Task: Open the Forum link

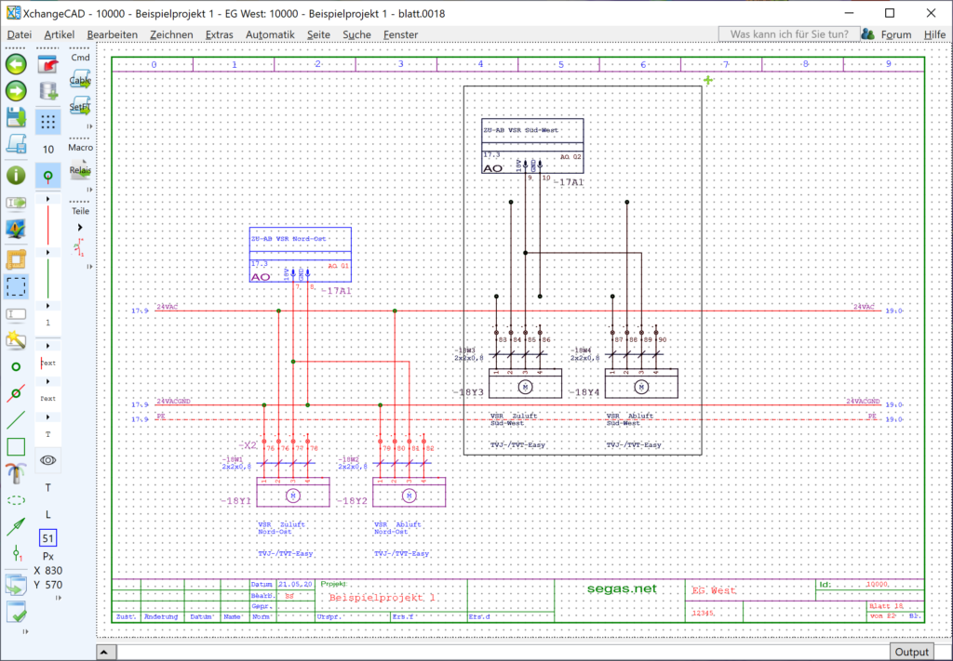Action: (x=896, y=34)
